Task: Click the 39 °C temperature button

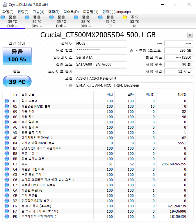Action: [17, 81]
